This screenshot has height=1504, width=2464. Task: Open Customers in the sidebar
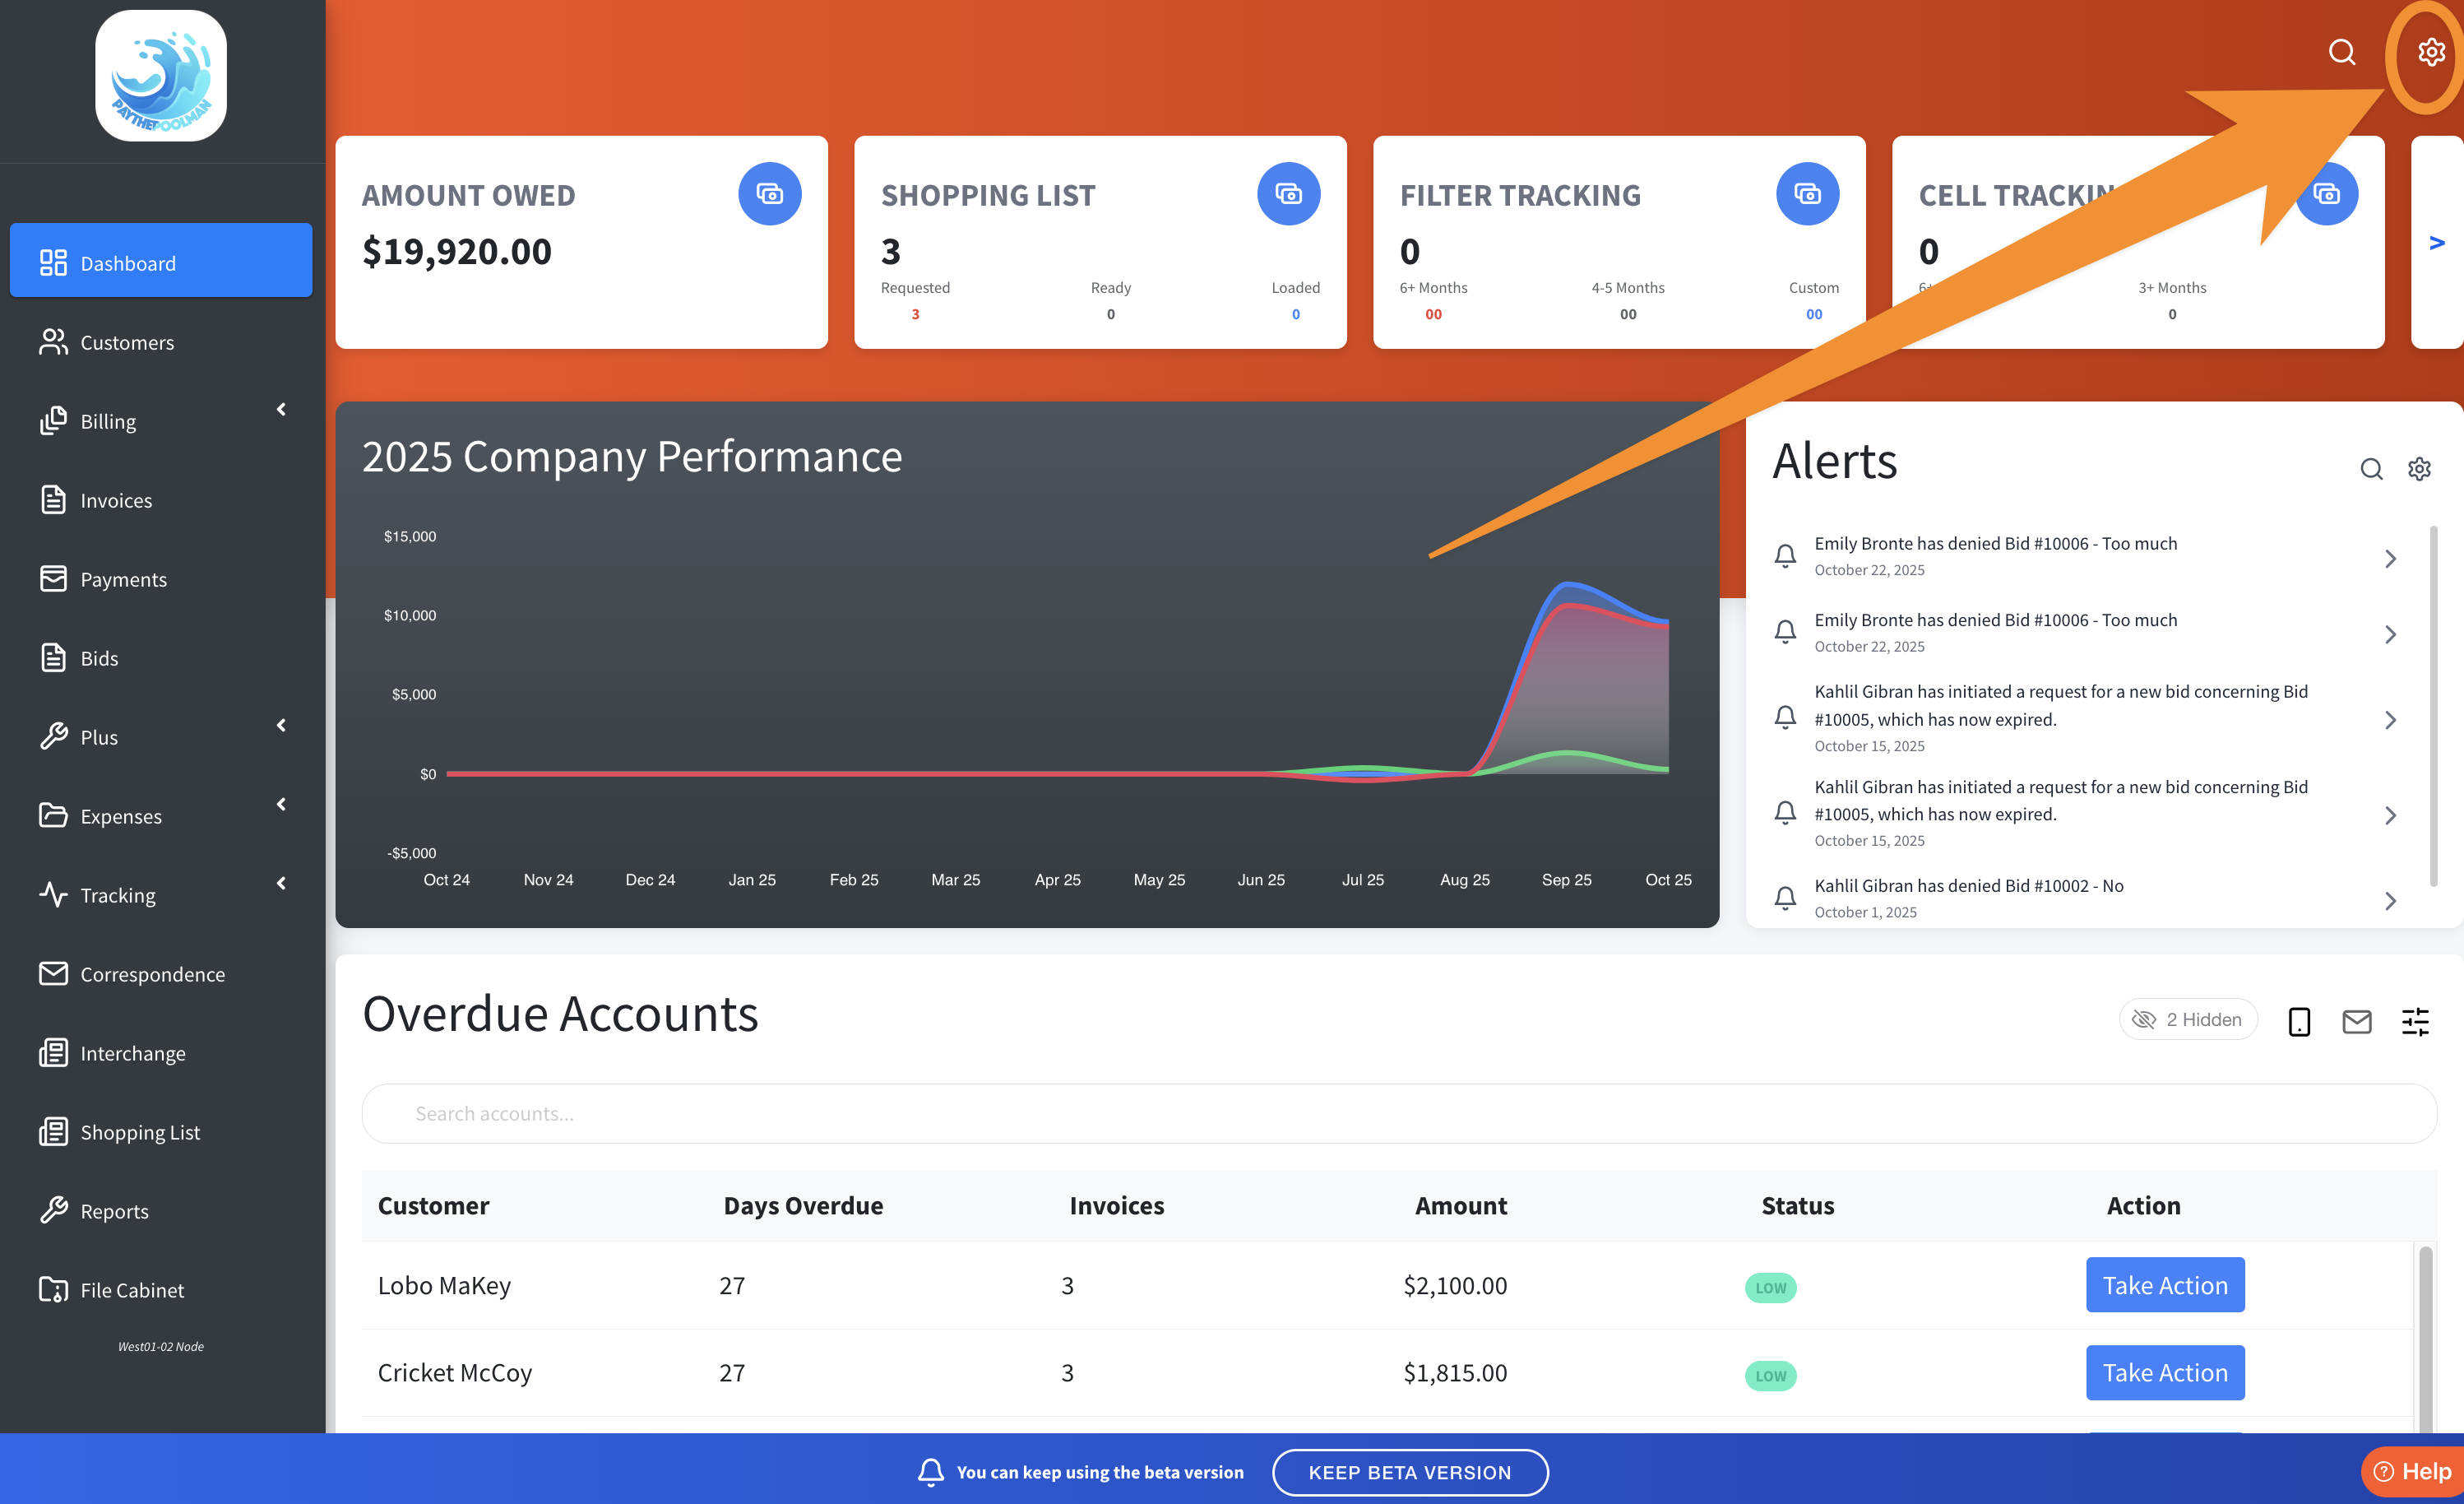point(126,342)
